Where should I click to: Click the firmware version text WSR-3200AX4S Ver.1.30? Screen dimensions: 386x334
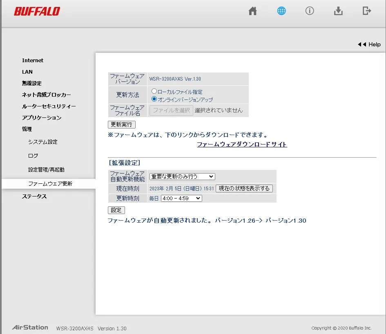pyautogui.click(x=175, y=79)
